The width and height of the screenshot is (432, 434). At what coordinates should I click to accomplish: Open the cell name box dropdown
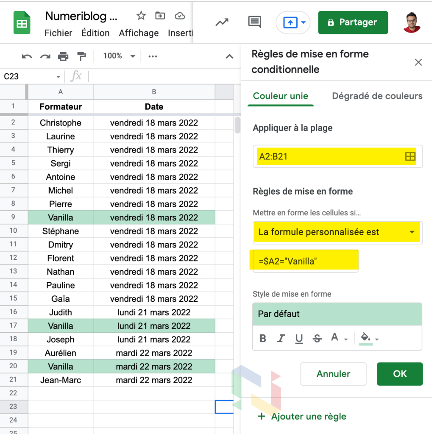(58, 77)
